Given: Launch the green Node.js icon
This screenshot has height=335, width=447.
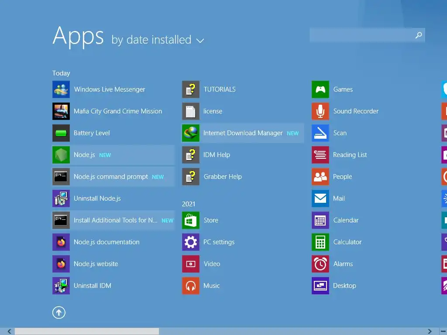Looking at the screenshot, I should 61,155.
